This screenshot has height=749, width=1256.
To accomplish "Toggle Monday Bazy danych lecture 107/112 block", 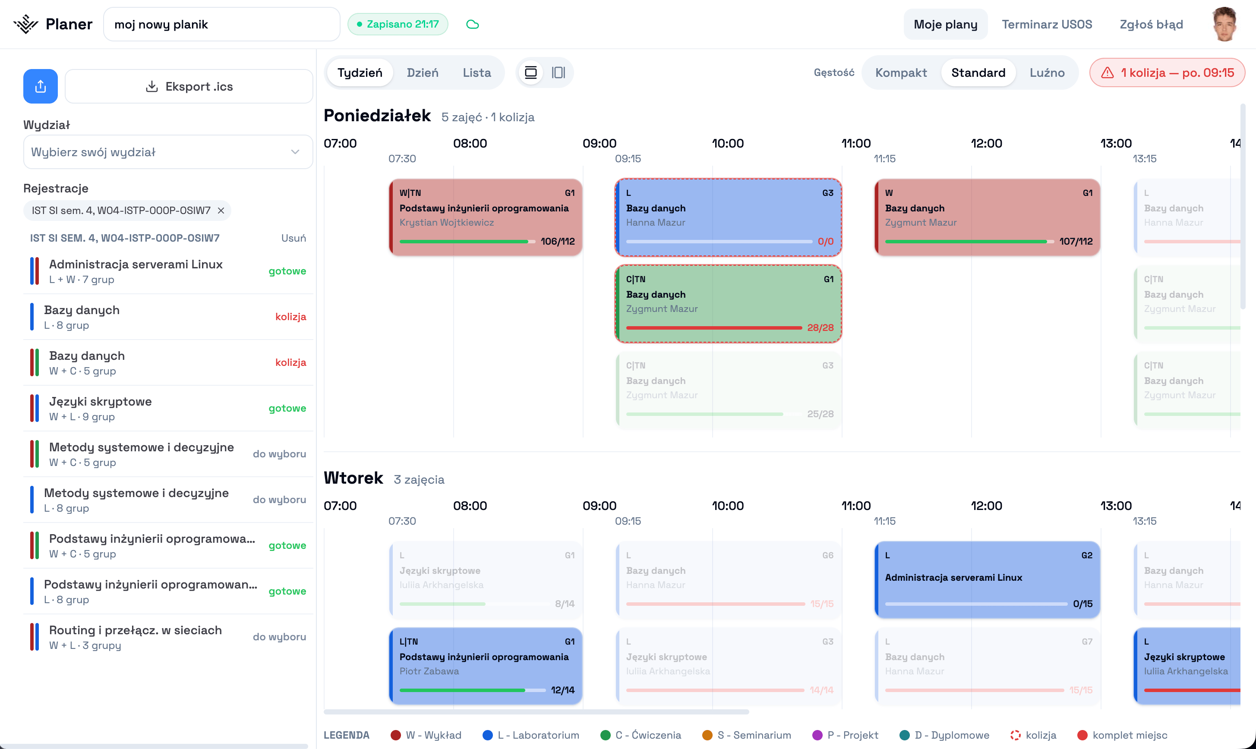I will [x=987, y=217].
